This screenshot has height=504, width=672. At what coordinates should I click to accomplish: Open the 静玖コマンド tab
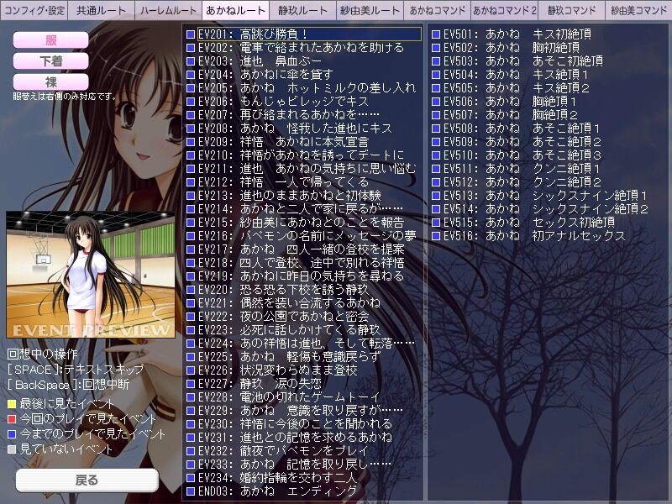(572, 10)
